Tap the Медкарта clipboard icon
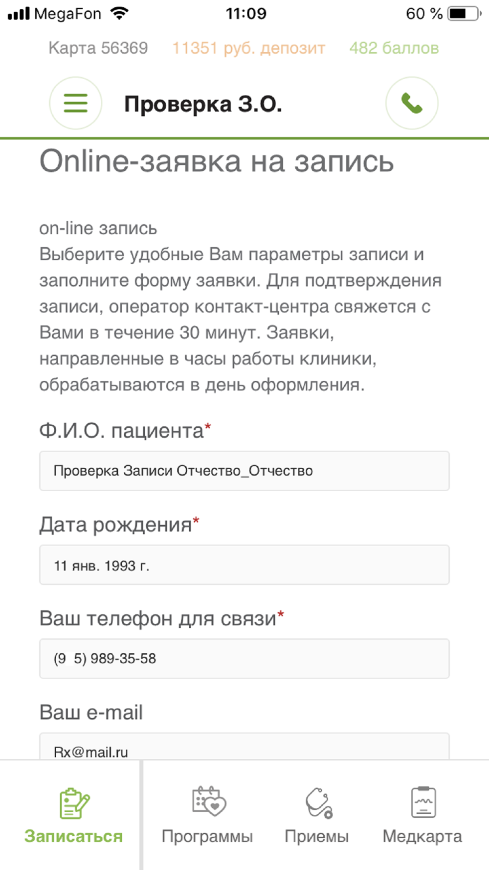Viewport: 489px width, 870px height. (x=423, y=802)
